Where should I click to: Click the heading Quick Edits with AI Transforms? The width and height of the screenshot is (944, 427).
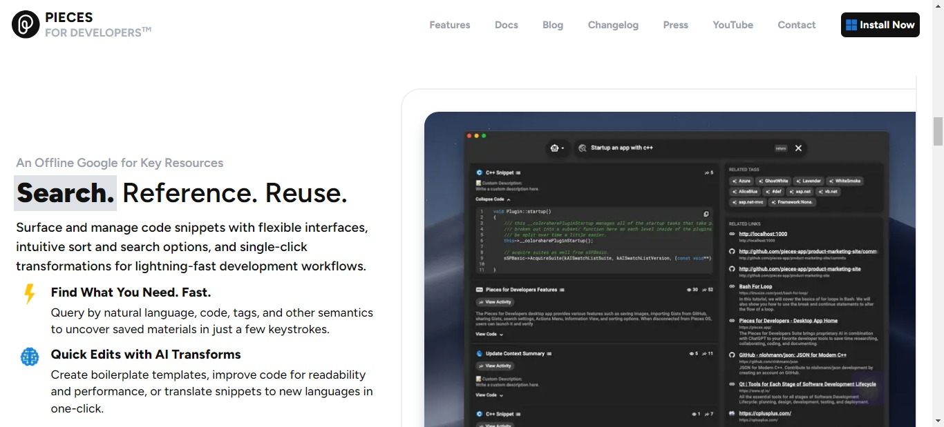coord(146,355)
